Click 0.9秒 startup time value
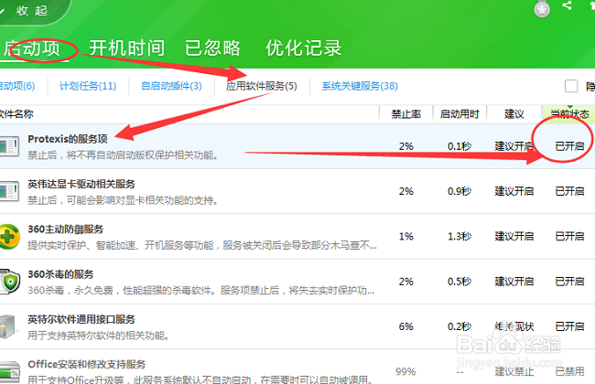This screenshot has height=384, width=595. 460,191
